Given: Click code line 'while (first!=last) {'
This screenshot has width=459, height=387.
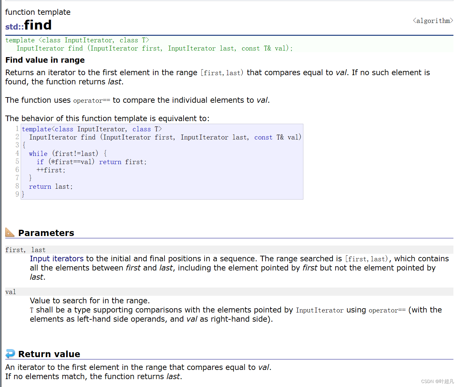Looking at the screenshot, I should 68,154.
